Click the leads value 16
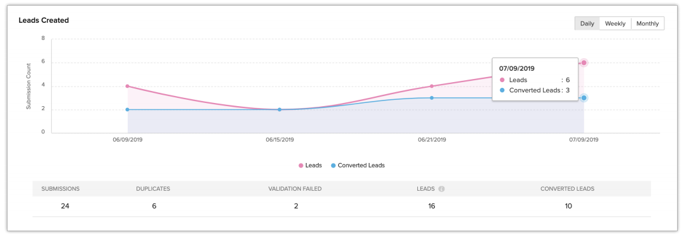This screenshot has width=684, height=235. coord(432,206)
